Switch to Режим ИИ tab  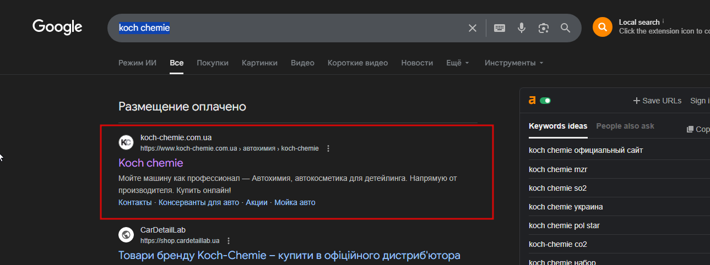point(138,63)
